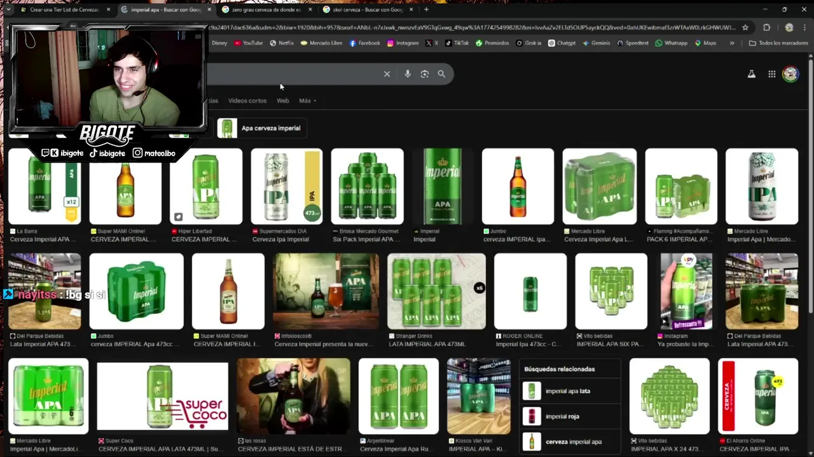The width and height of the screenshot is (814, 457).
Task: Open YouTube bookmark
Action: point(248,43)
